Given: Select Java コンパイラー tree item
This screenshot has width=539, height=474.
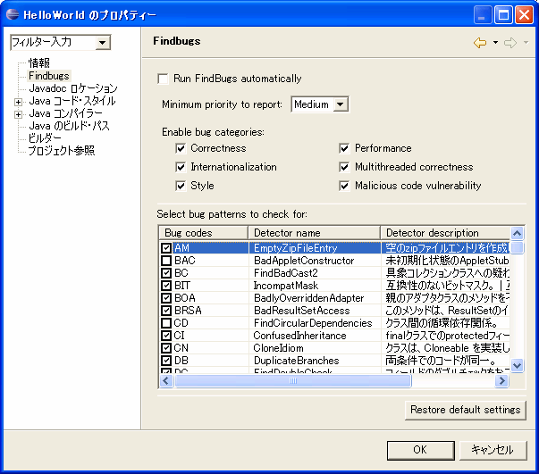Looking at the screenshot, I should click(x=65, y=113).
